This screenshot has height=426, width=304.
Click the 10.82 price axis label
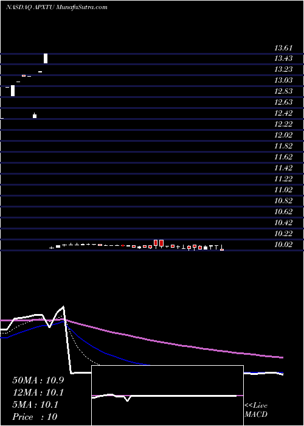pyautogui.click(x=283, y=200)
